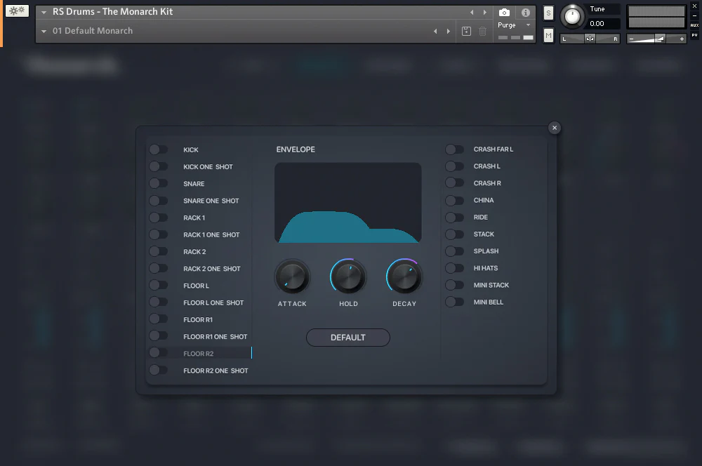Image resolution: width=702 pixels, height=466 pixels.
Task: Toggle the AUX sends view
Action: 694,25
